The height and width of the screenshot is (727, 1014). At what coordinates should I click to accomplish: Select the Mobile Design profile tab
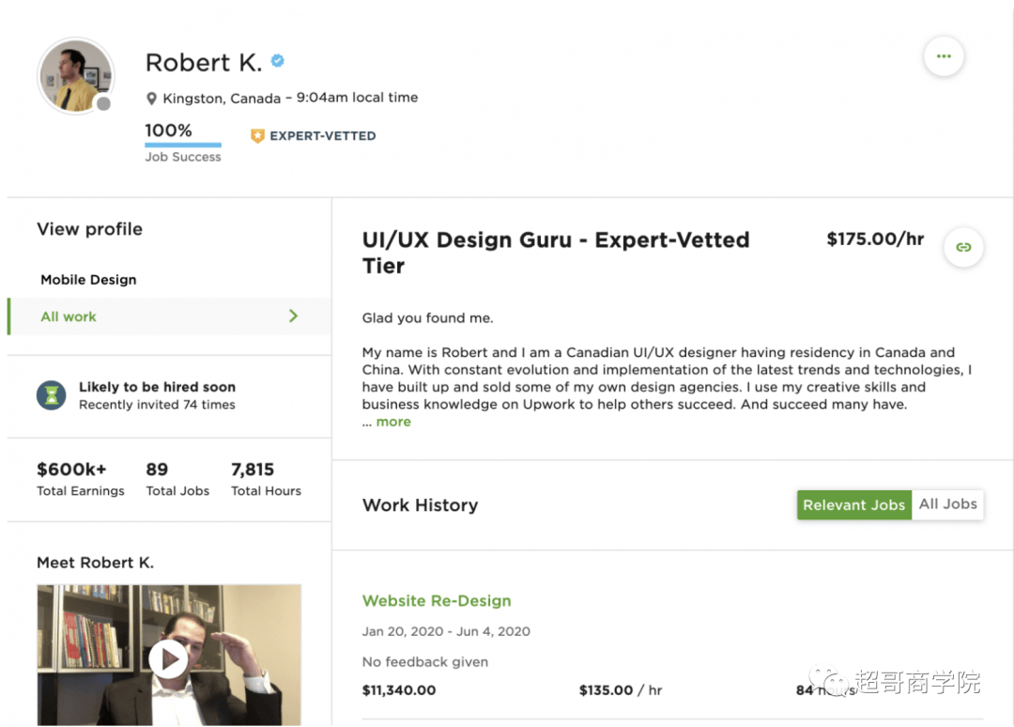click(x=88, y=280)
